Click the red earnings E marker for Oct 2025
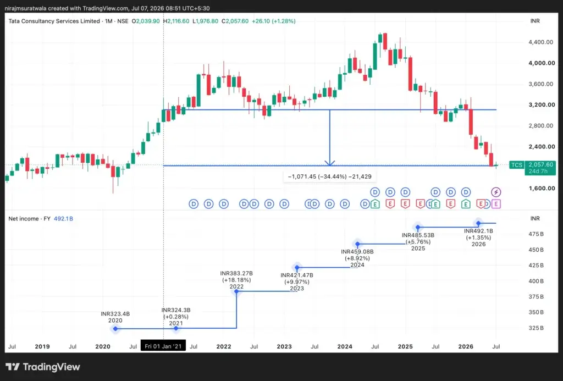Image resolution: width=563 pixels, height=381 pixels. click(451, 204)
